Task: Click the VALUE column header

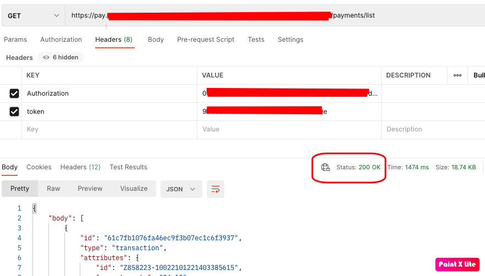Action: point(212,75)
